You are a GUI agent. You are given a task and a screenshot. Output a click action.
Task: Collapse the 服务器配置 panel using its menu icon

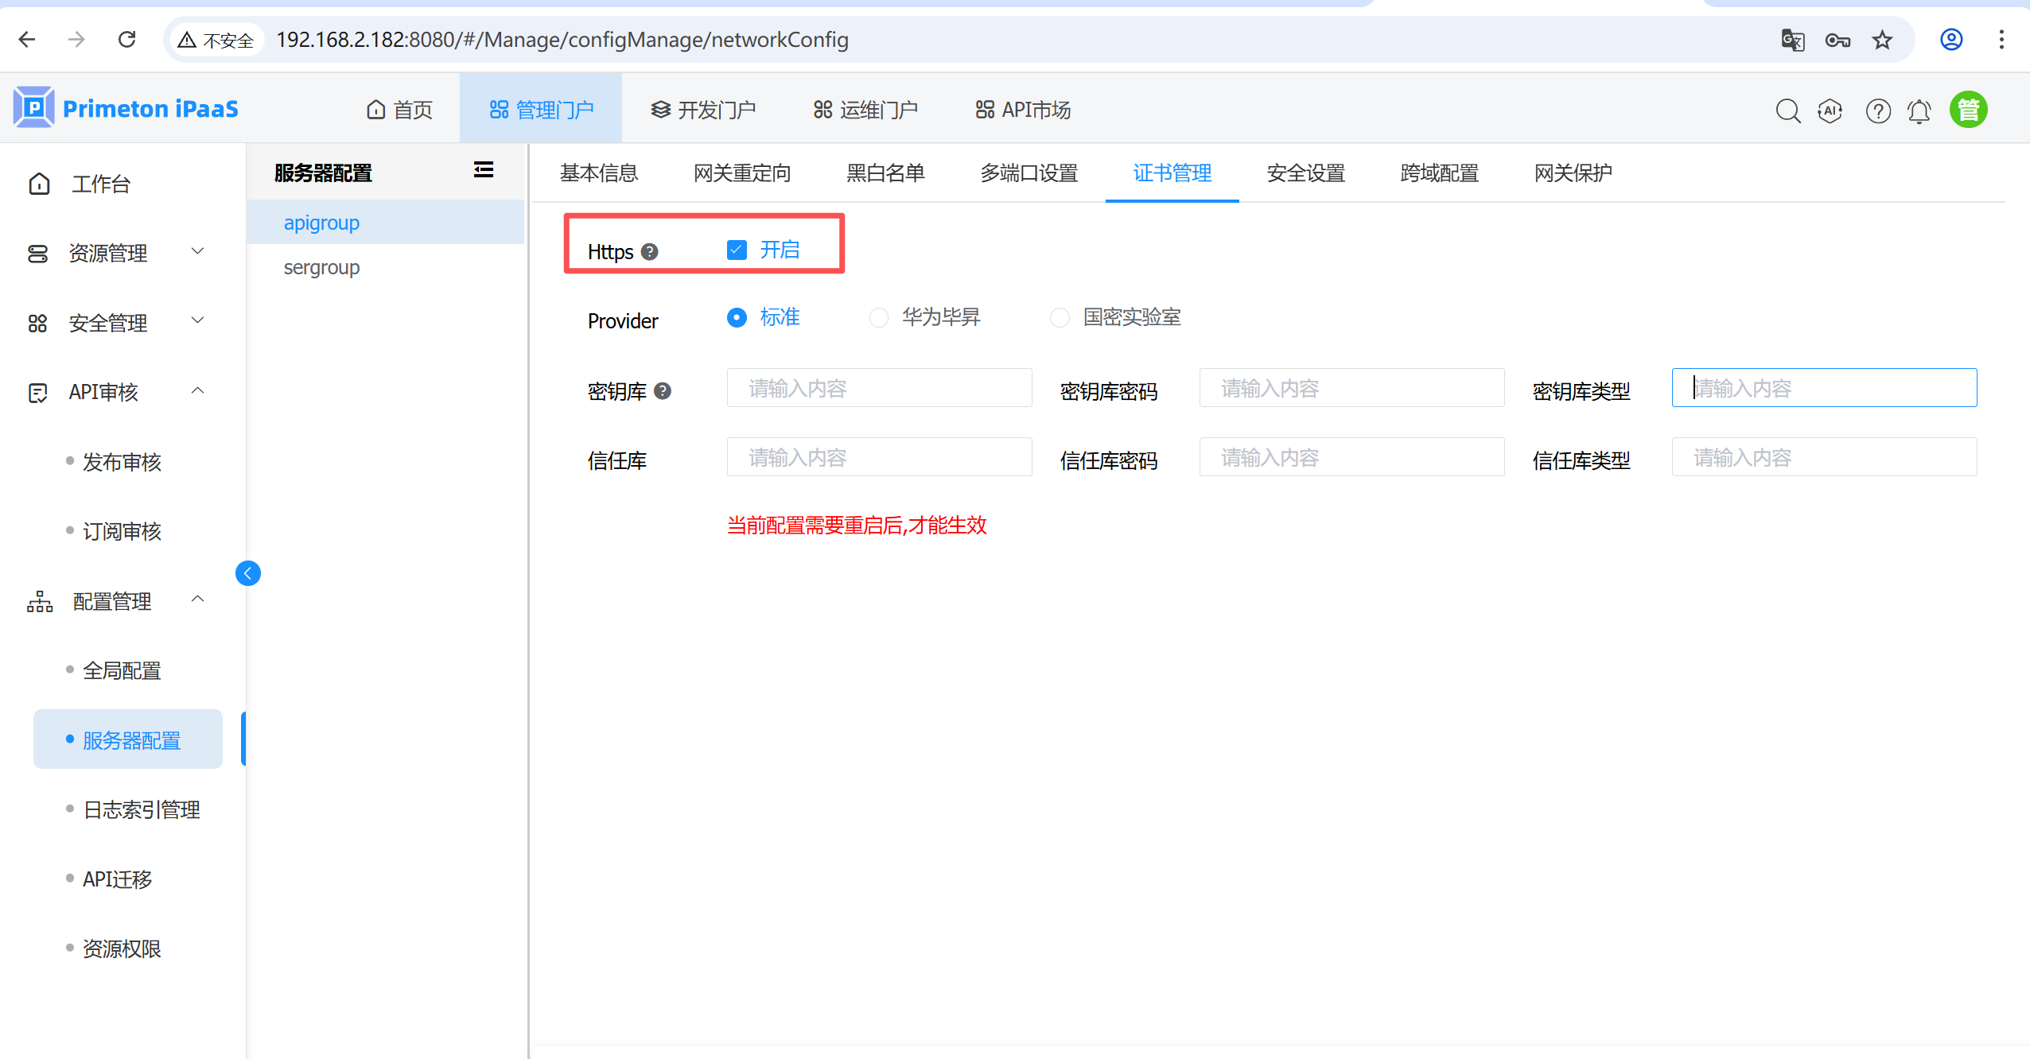click(483, 170)
